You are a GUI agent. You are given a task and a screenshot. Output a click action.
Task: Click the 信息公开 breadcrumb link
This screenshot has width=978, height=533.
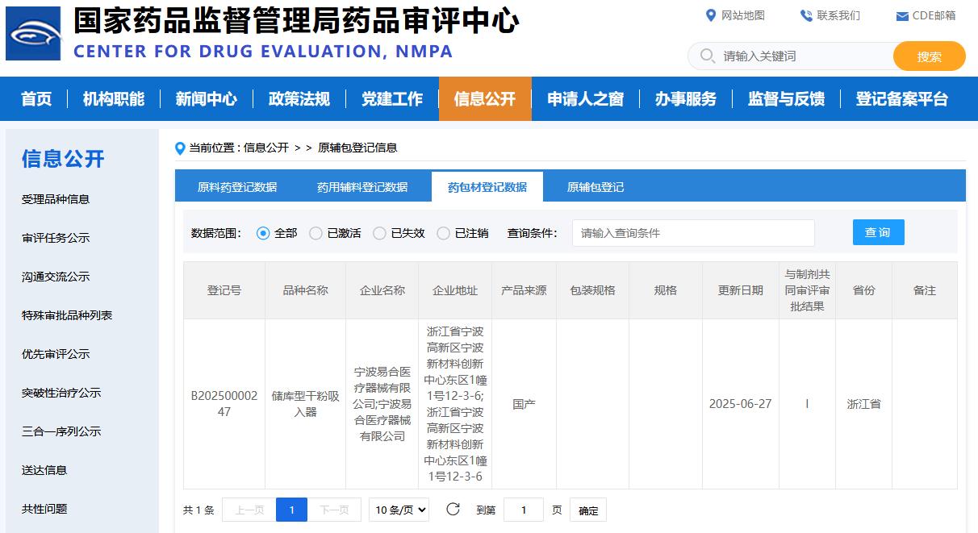[266, 148]
